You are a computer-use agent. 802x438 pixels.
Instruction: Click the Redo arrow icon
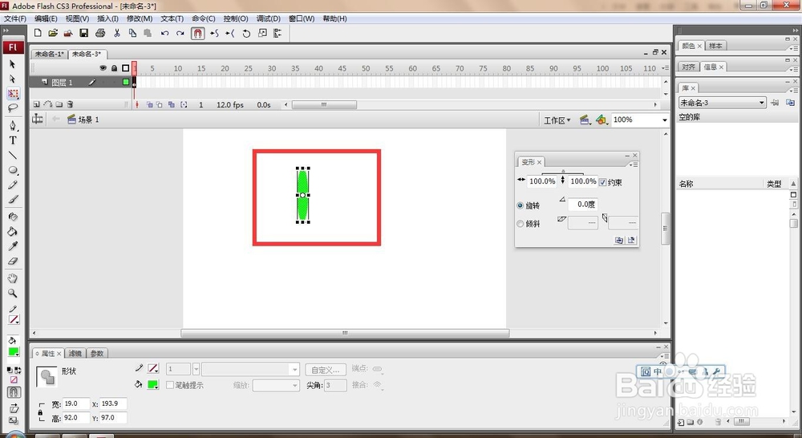(x=180, y=33)
